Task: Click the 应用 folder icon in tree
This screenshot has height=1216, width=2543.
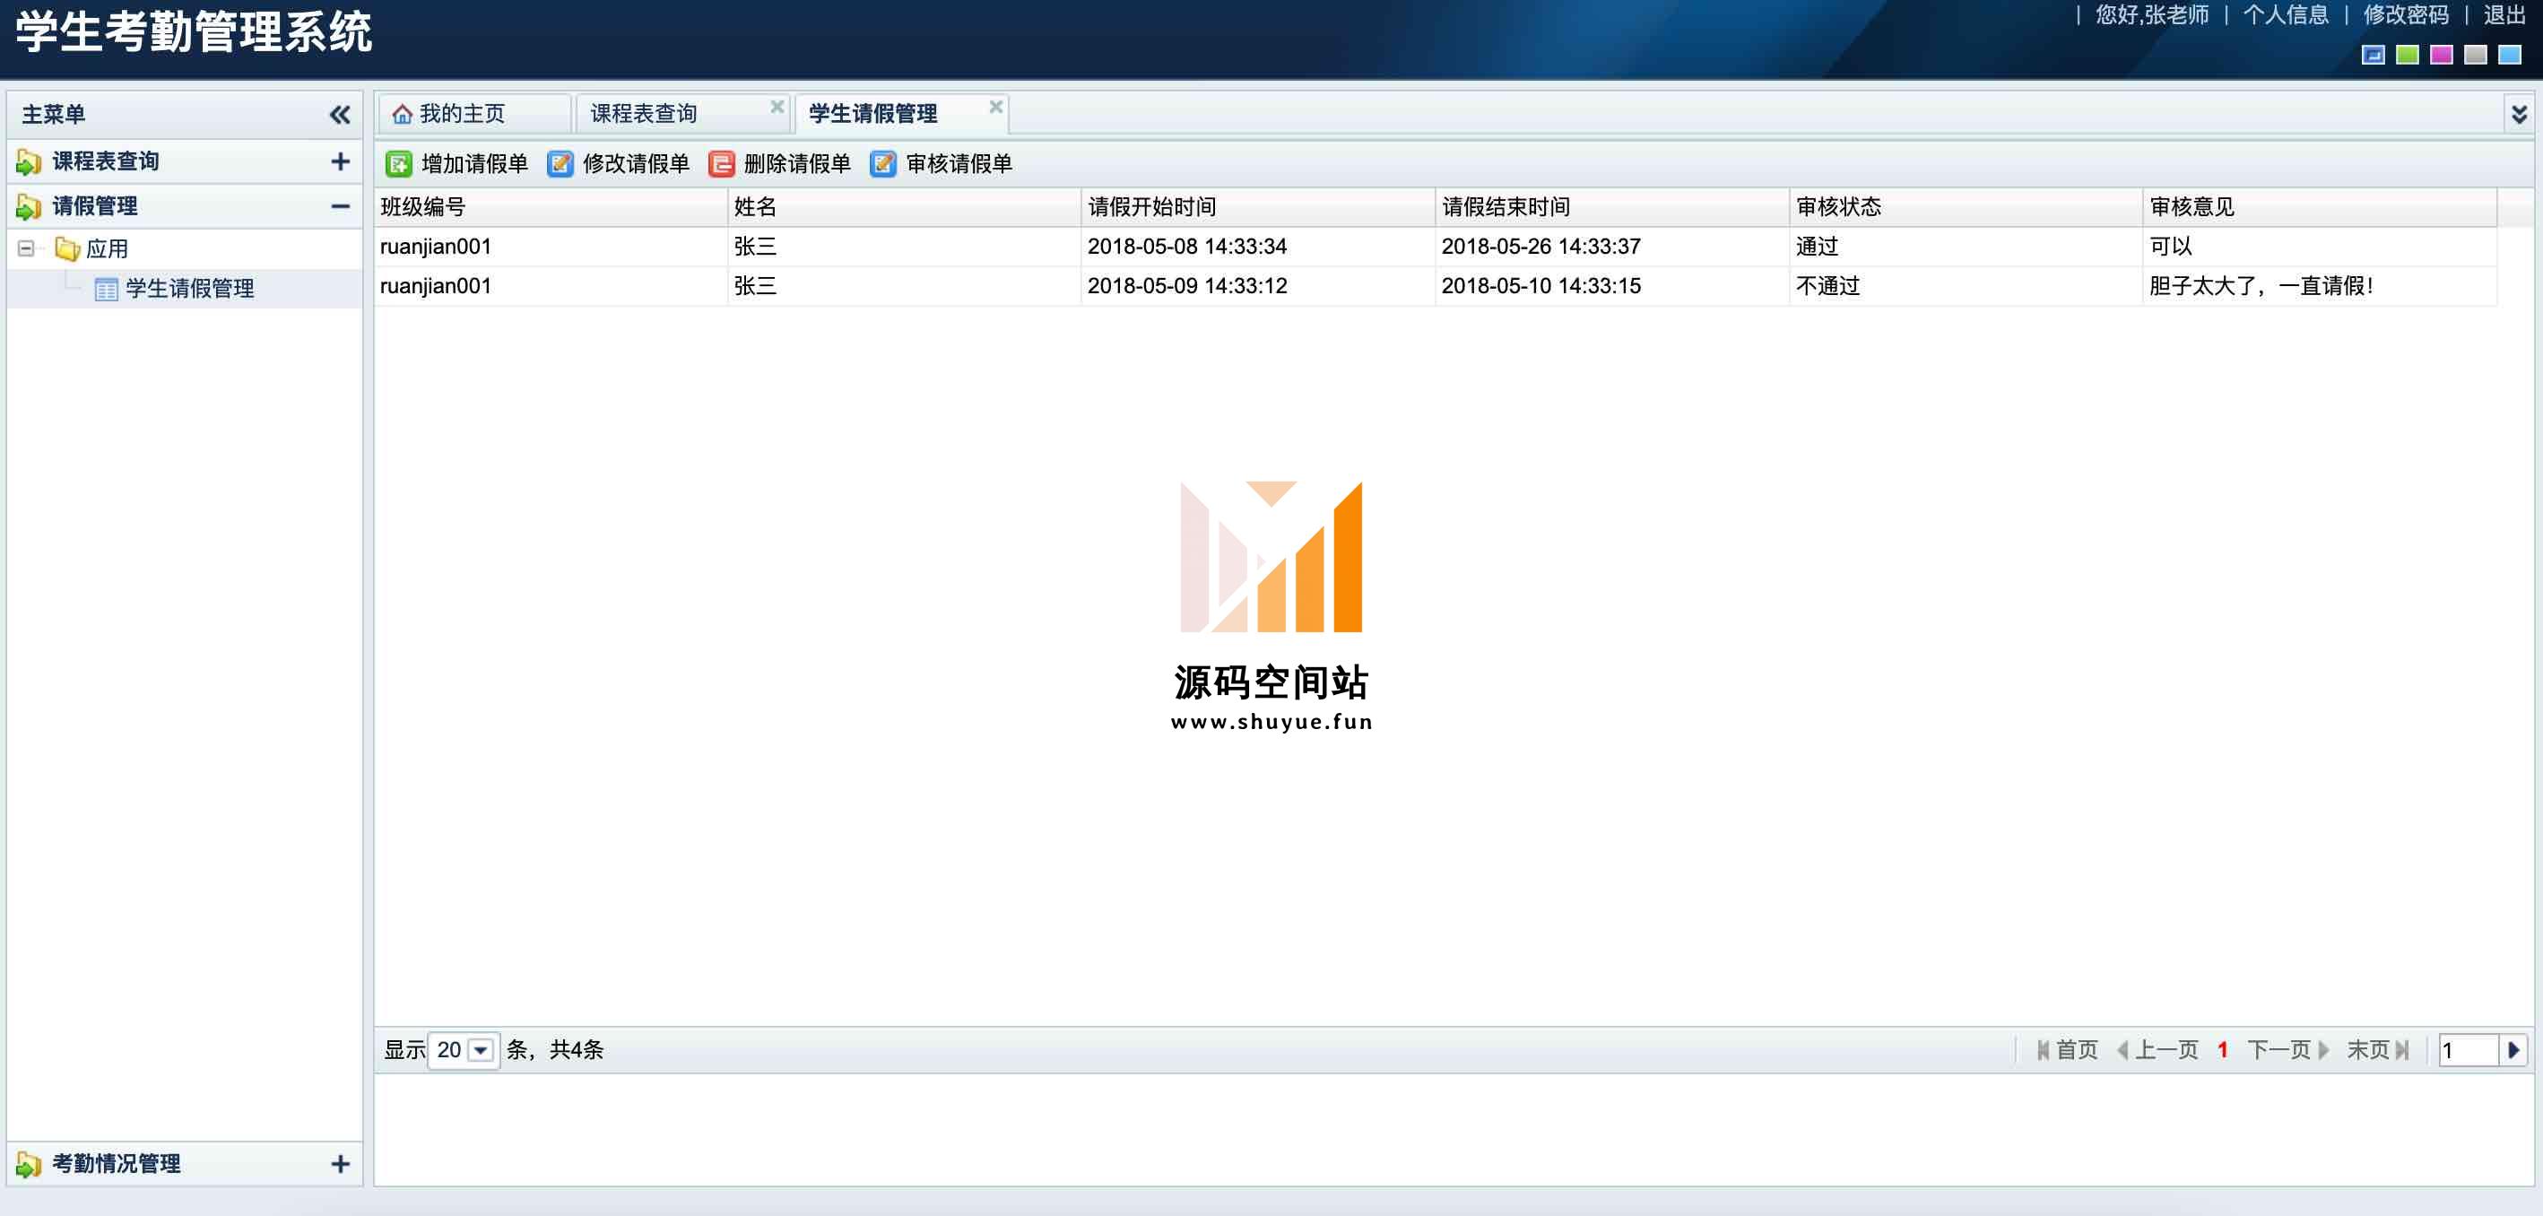Action: point(67,248)
